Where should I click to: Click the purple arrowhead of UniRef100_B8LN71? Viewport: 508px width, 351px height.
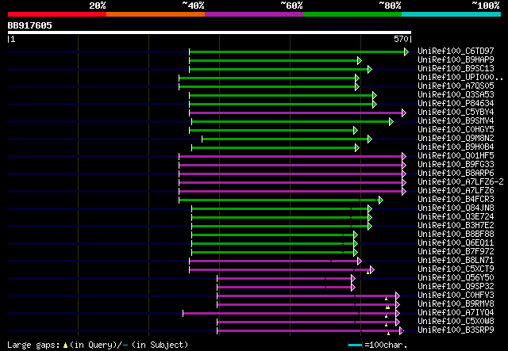[360, 261]
